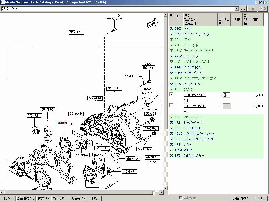This screenshot has height=202, width=269.
Task: Open the 部品リスト(L) parts list
Action: [x=240, y=198]
